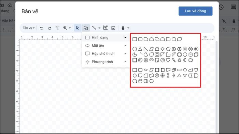Open version history clock icon in Docs window
The image size is (239, 134).
click(x=221, y=7)
